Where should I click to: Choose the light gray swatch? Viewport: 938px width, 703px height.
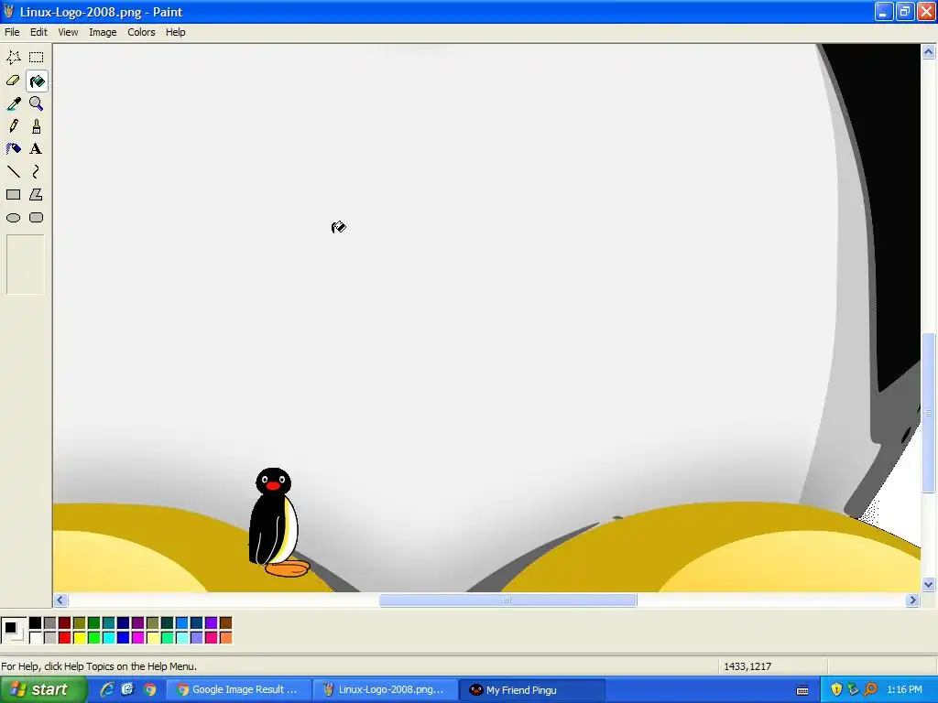coord(49,638)
